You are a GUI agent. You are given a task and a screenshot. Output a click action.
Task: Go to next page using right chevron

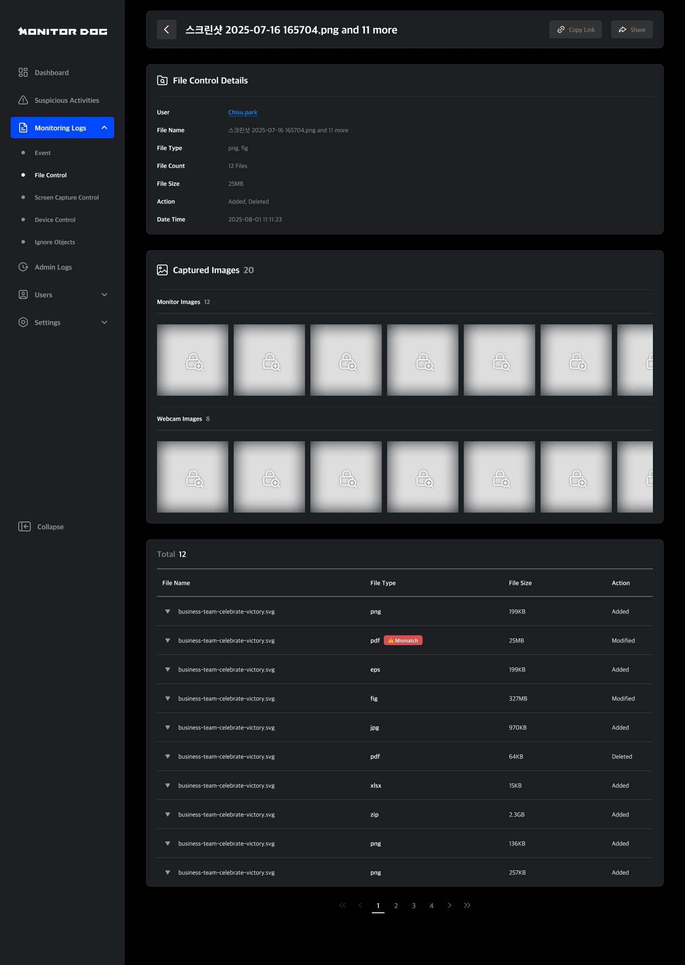coord(450,905)
